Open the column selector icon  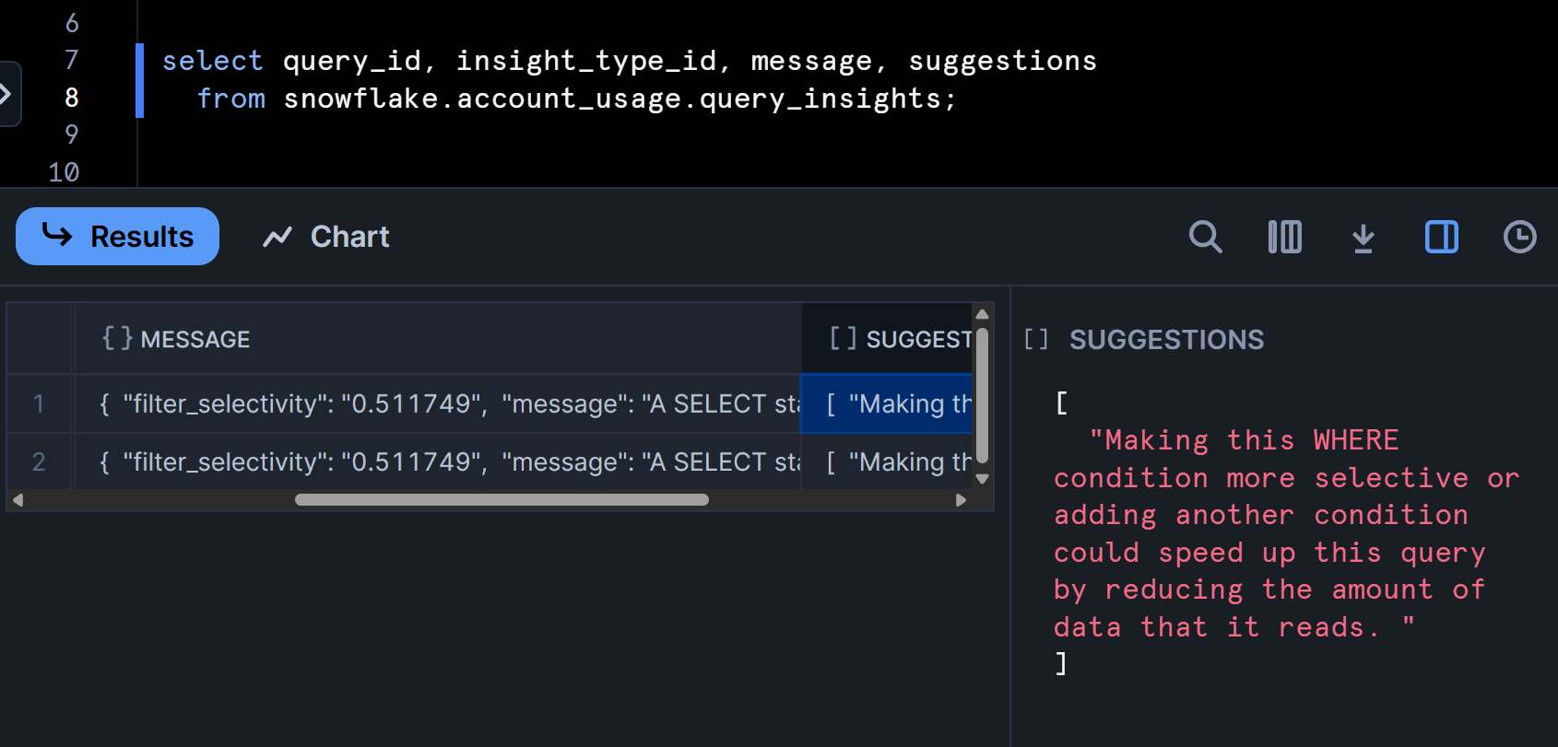tap(1284, 237)
